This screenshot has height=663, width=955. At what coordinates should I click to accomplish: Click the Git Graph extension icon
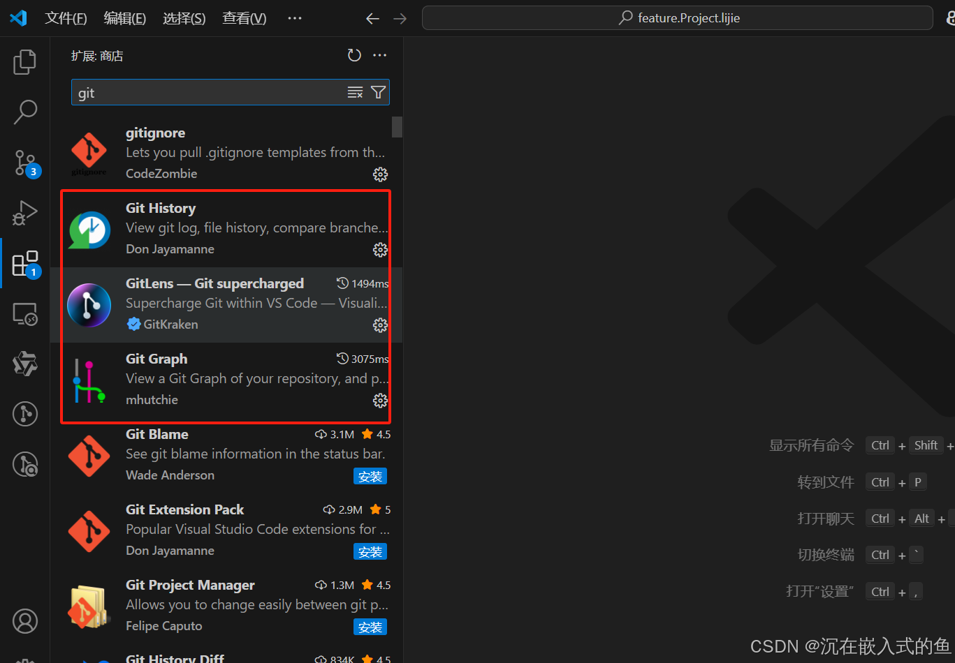(89, 380)
